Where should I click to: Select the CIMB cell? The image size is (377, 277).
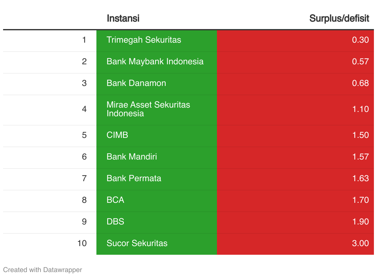click(157, 135)
